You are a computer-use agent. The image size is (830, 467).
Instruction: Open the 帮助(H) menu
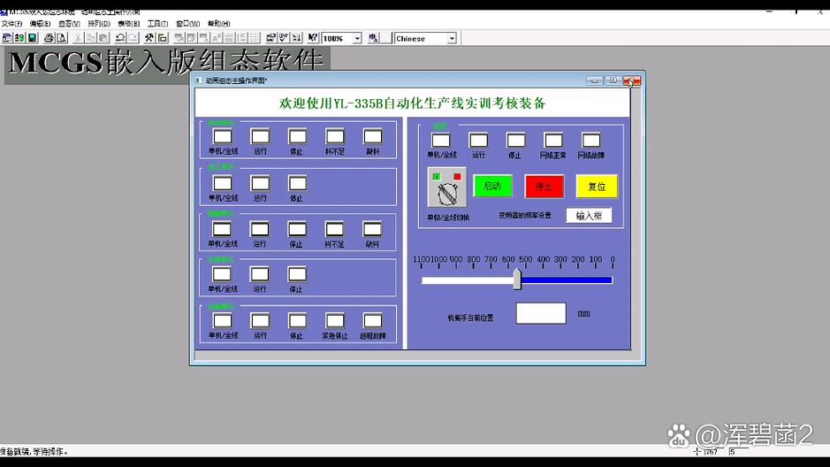(218, 24)
